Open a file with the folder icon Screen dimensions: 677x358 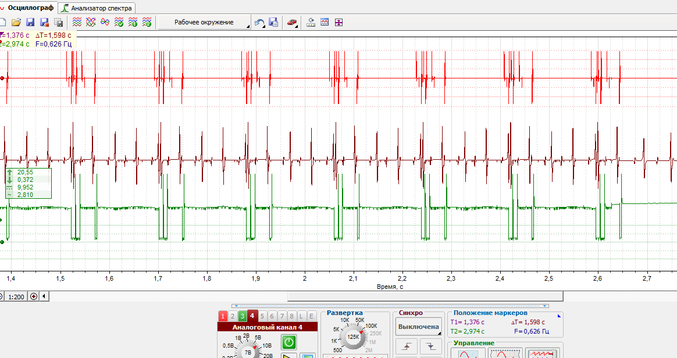(16, 22)
